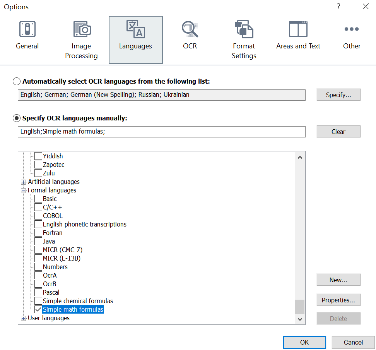Check the Zulu checkbox
This screenshot has width=376, height=350.
[38, 173]
